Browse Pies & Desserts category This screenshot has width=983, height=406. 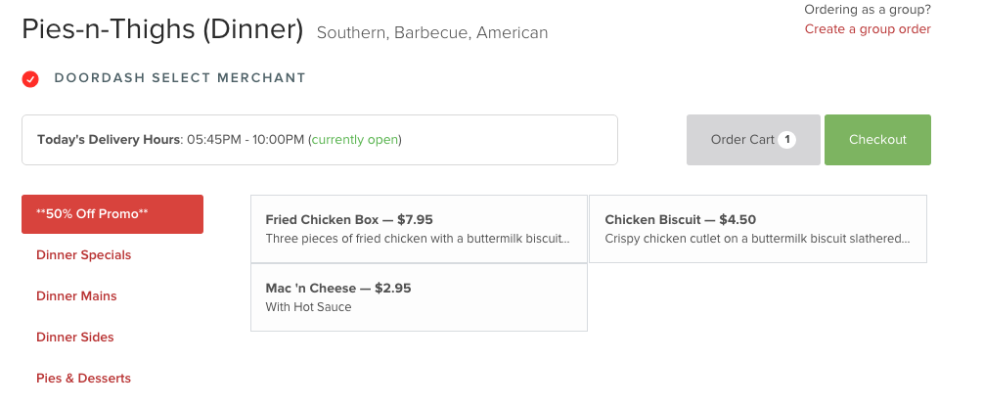tap(83, 379)
